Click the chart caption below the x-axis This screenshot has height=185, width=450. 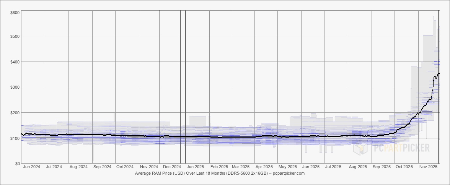[220, 173]
